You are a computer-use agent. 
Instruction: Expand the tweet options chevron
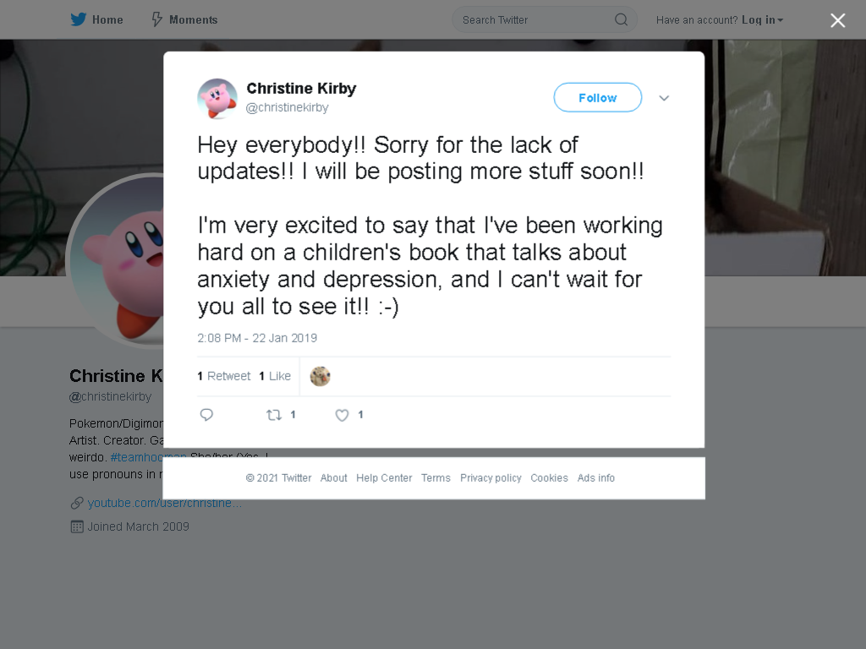click(664, 98)
